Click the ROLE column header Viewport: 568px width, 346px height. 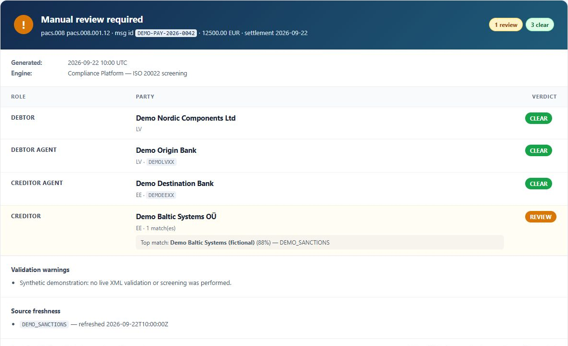tap(18, 97)
